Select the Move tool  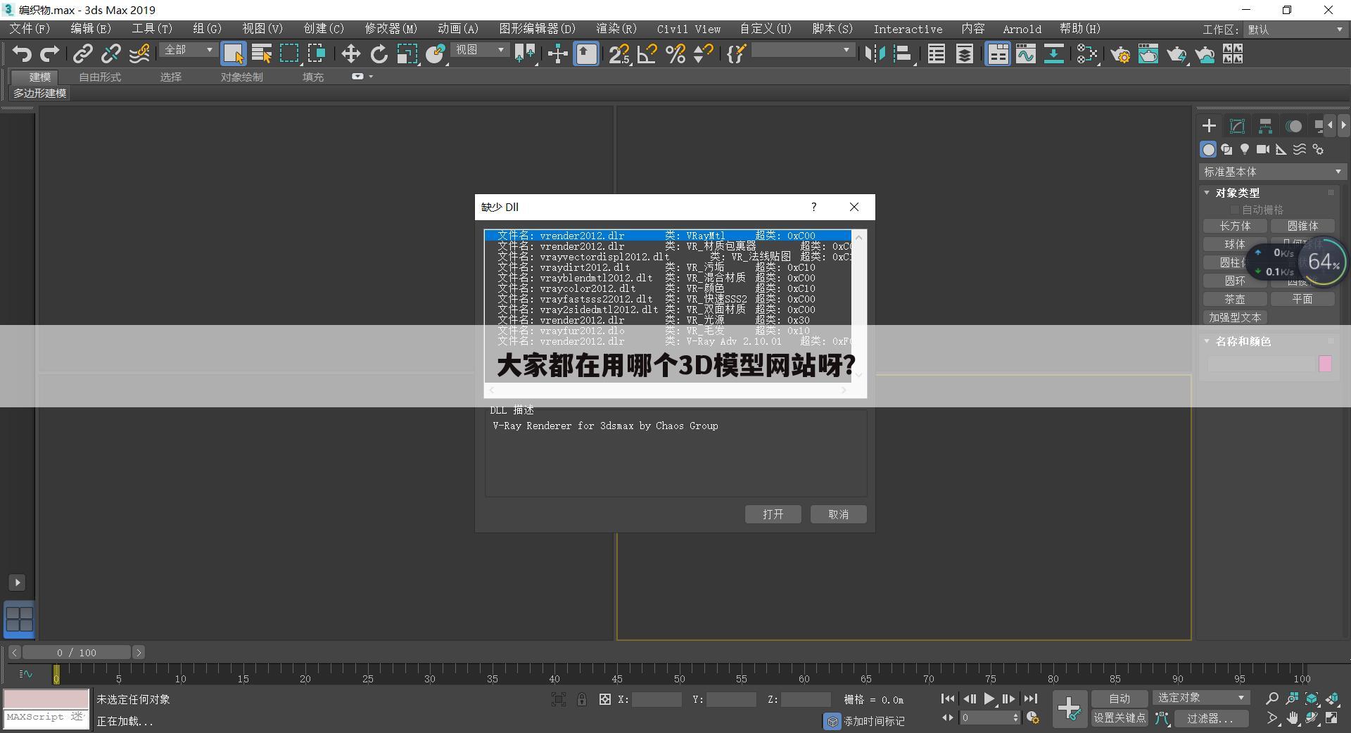[x=350, y=53]
